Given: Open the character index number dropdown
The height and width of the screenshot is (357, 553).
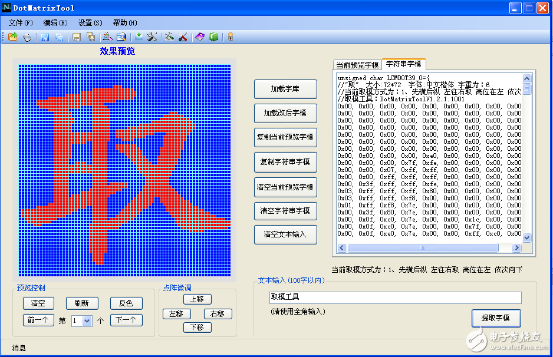Looking at the screenshot, I should [87, 321].
